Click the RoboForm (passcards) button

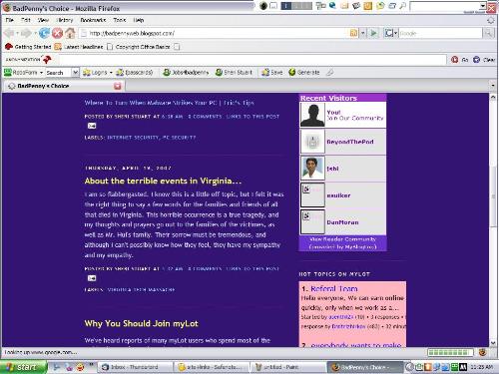[135, 72]
